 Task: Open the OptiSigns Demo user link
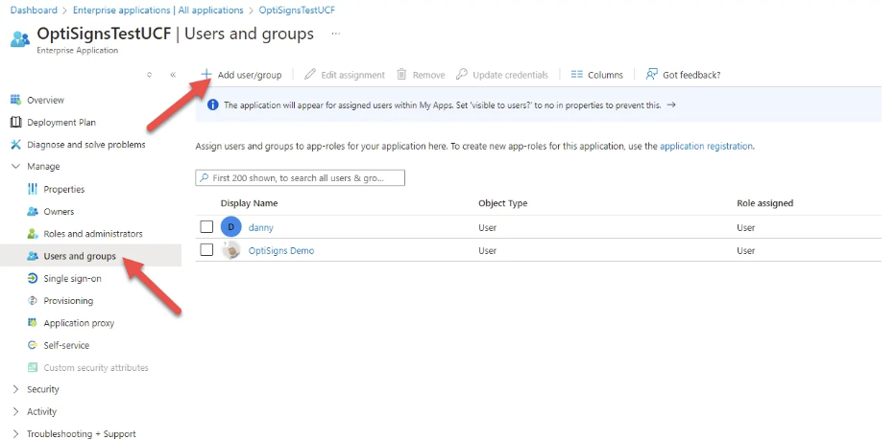pos(281,250)
